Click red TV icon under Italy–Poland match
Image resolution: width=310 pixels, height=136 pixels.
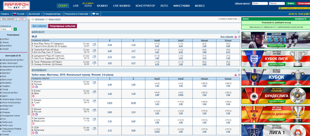pos(33,87)
